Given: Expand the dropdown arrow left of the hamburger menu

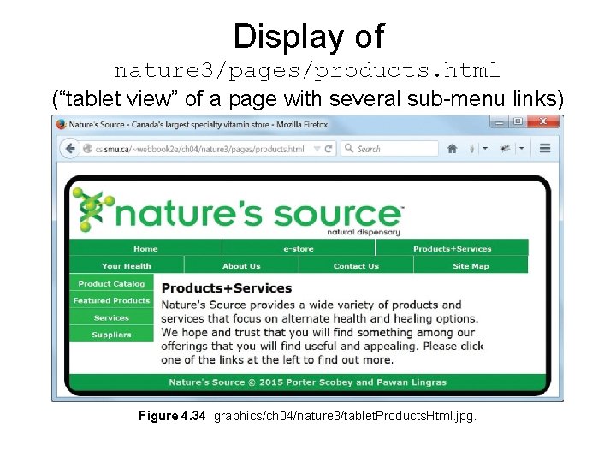Looking at the screenshot, I should [x=522, y=149].
